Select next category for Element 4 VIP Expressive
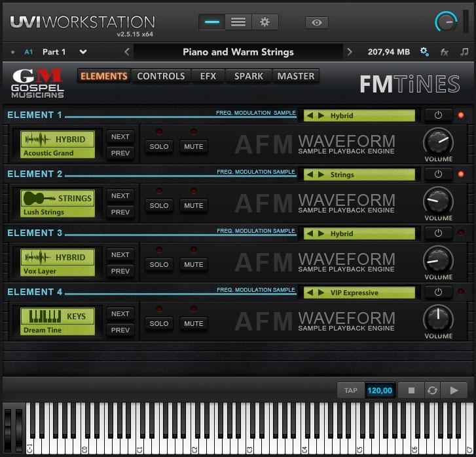 (321, 292)
